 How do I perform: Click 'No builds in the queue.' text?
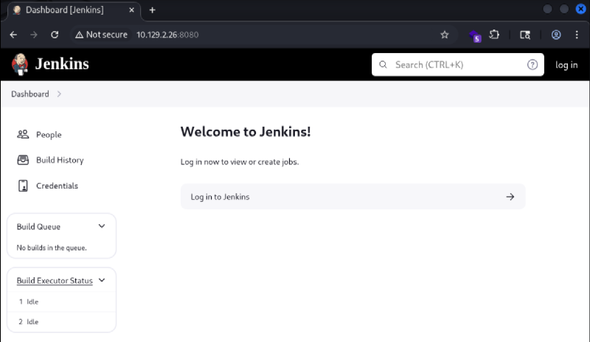52,248
